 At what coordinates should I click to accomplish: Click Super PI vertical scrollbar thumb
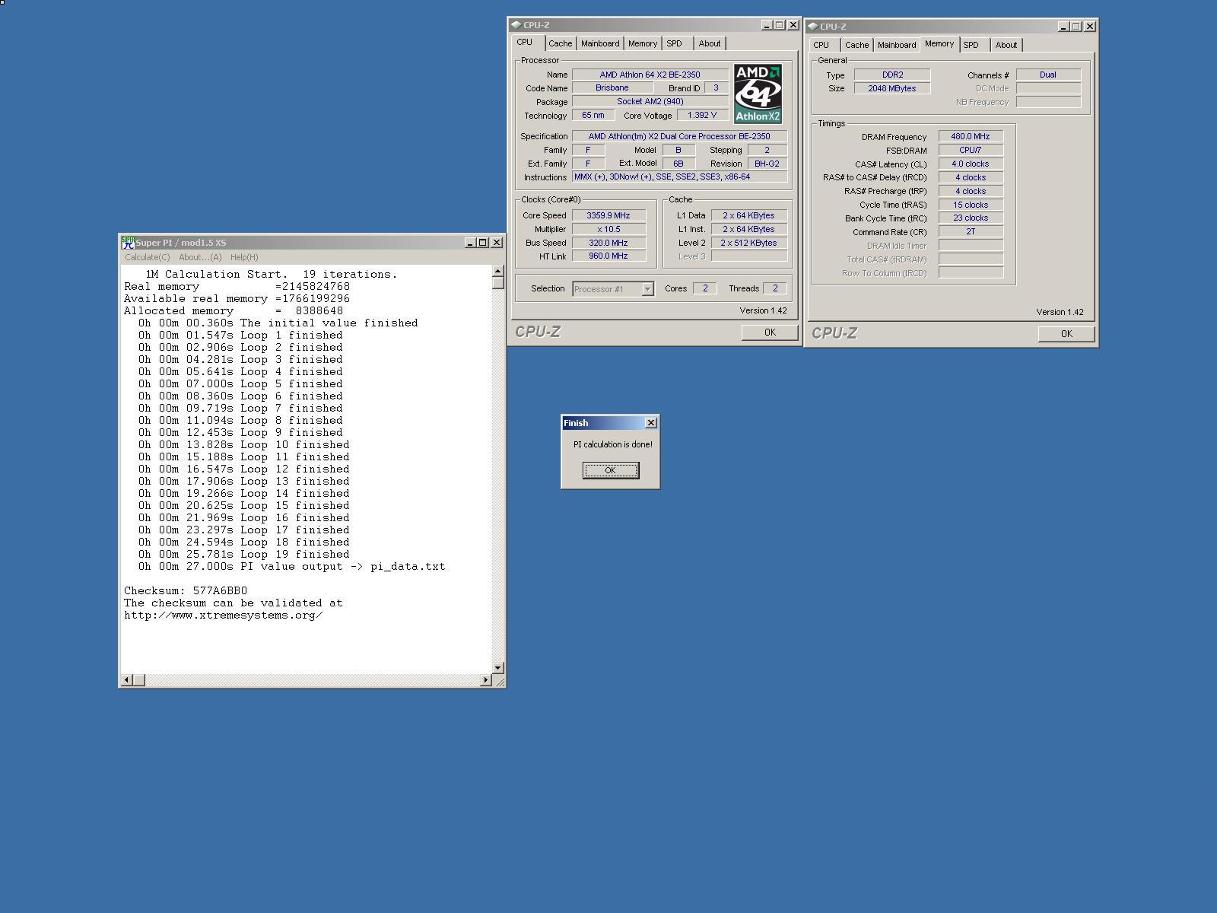tap(498, 283)
